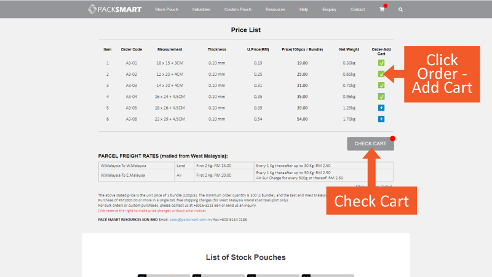Open the Enquiry page
This screenshot has height=277, width=492.
329,10
